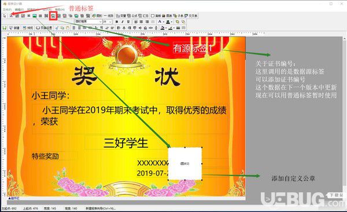This screenshot has height=212, width=347.
Task: Click the pencil line color icon
Action: [171, 28]
